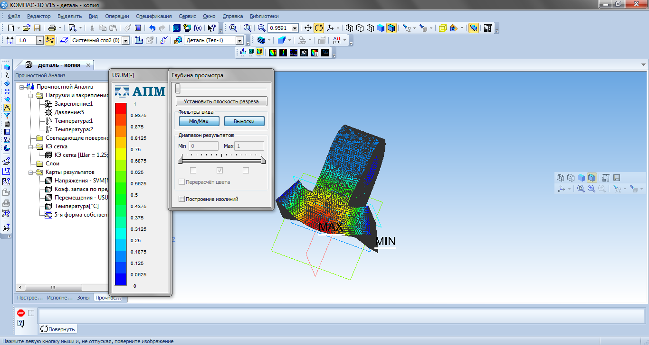The image size is (649, 345).
Task: Collapse the root Прочностной Анализ node
Action: pos(22,87)
